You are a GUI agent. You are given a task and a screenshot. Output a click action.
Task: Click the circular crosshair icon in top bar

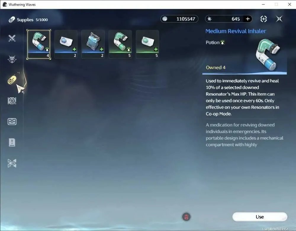263,19
